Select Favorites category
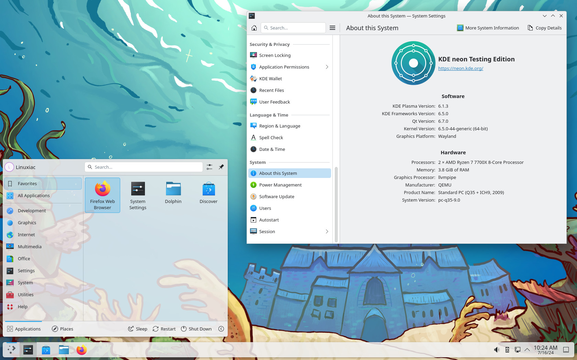Screen dimensions: 577x360 [x=43, y=183]
